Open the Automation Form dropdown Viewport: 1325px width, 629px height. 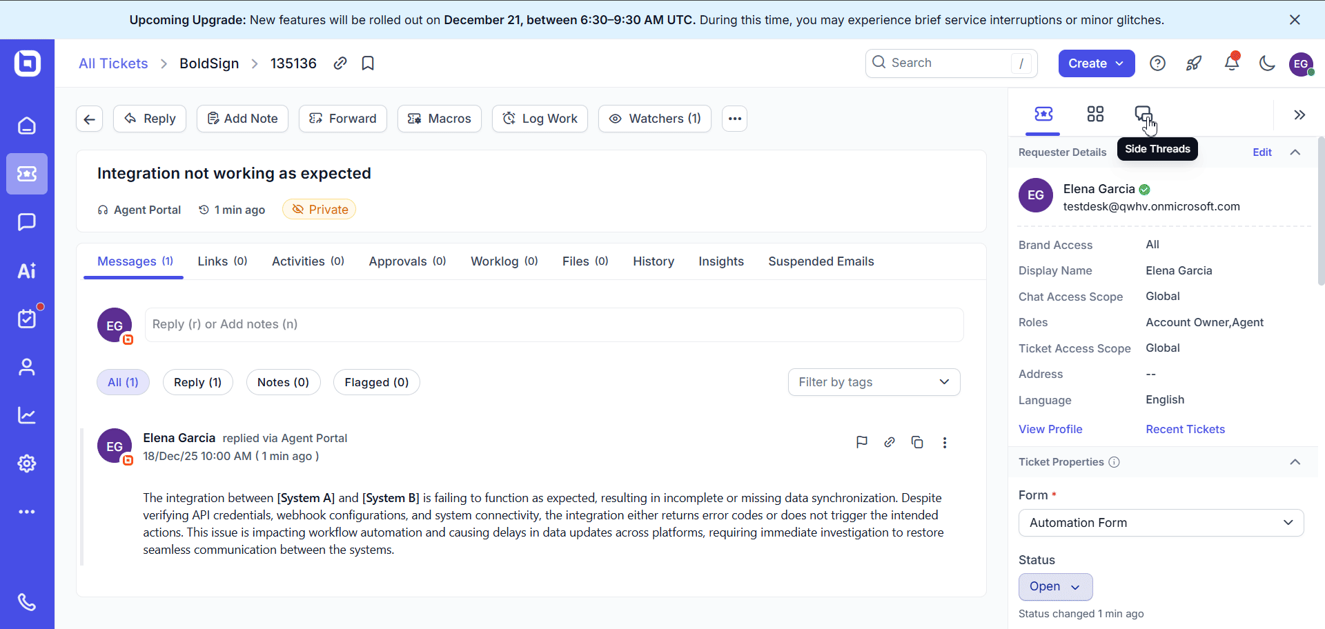[1160, 523]
